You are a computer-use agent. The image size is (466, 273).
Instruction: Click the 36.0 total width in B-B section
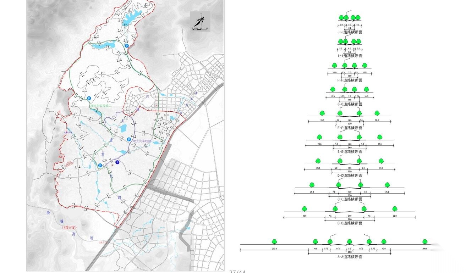350,219
